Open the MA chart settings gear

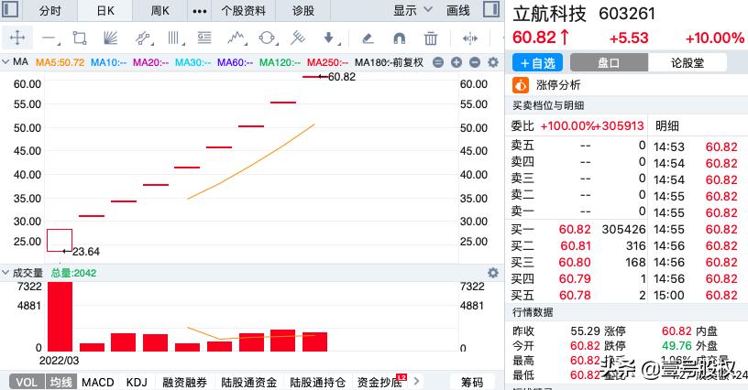493,62
